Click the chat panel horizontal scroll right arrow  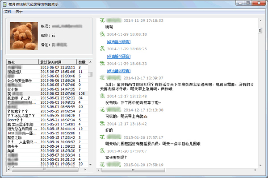[x=255, y=170]
